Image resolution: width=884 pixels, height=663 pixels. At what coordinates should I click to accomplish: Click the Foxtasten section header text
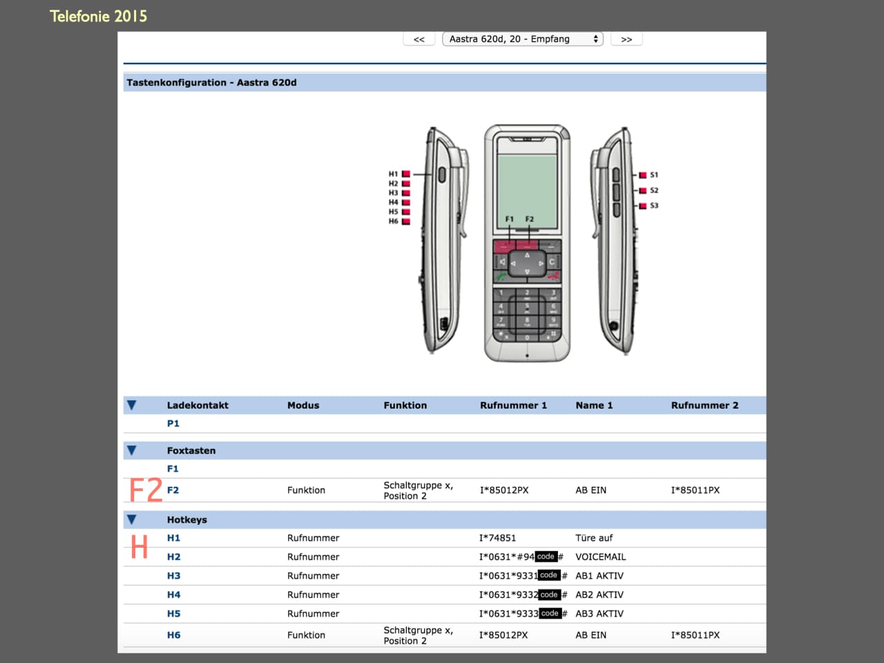pyautogui.click(x=191, y=450)
